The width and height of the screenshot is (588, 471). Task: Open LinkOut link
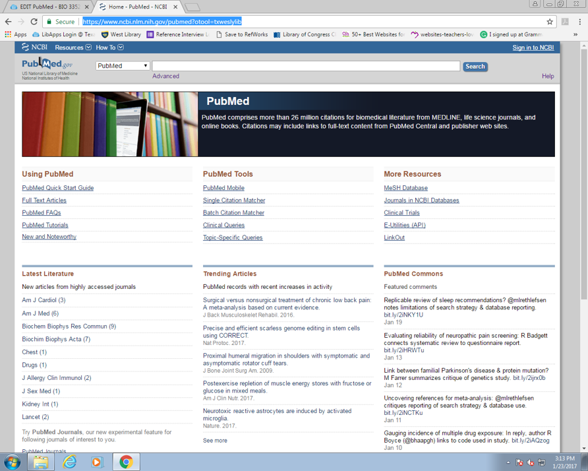coord(394,237)
